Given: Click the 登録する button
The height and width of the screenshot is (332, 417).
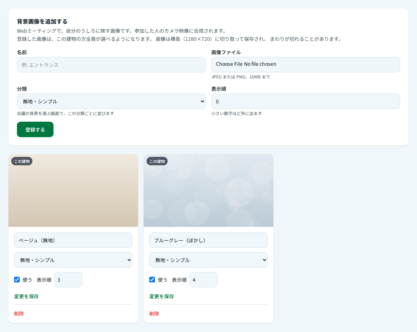Looking at the screenshot, I should click(35, 129).
